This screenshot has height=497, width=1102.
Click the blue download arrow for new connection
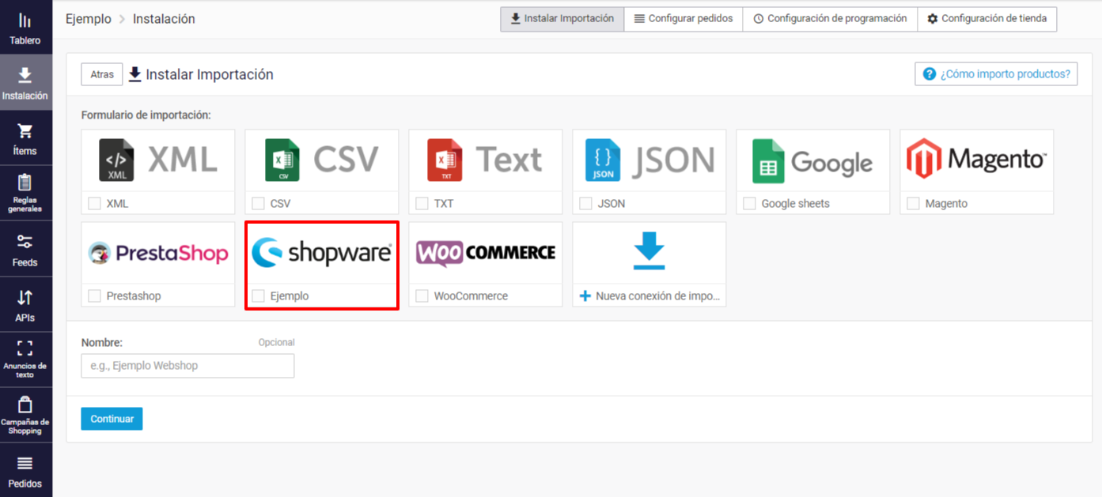(x=649, y=252)
